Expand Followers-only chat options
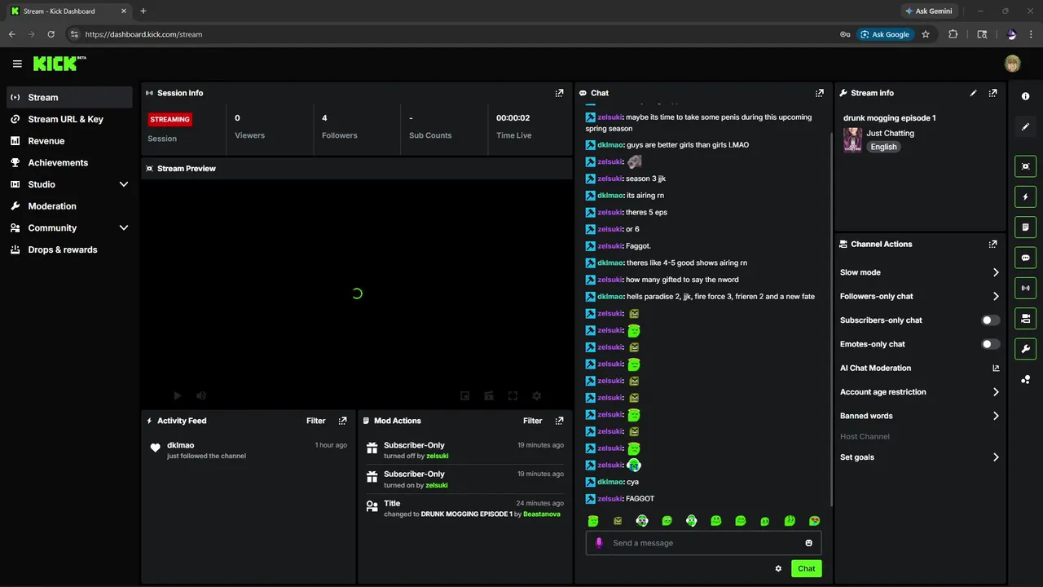 (996, 296)
